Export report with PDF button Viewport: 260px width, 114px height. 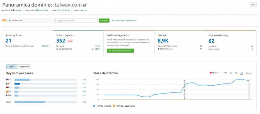[x=253, y=5]
